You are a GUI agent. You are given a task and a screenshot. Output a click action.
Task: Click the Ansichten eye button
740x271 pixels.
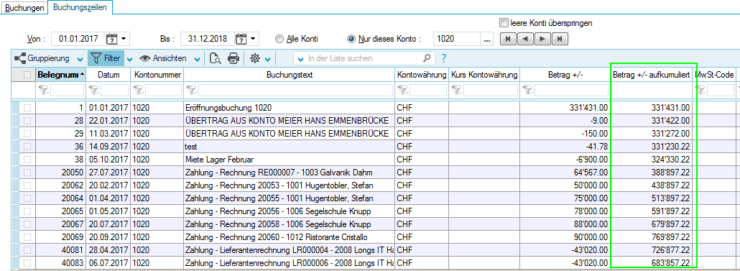coord(162,58)
